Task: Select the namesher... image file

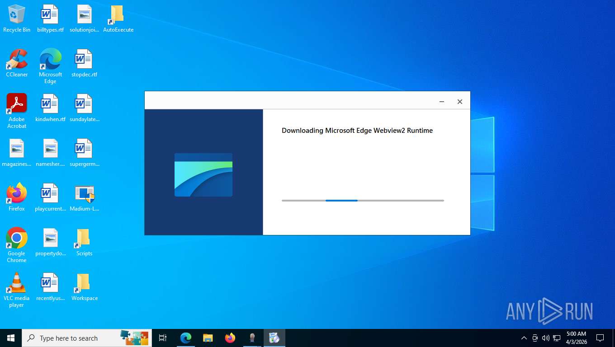Action: (50, 153)
